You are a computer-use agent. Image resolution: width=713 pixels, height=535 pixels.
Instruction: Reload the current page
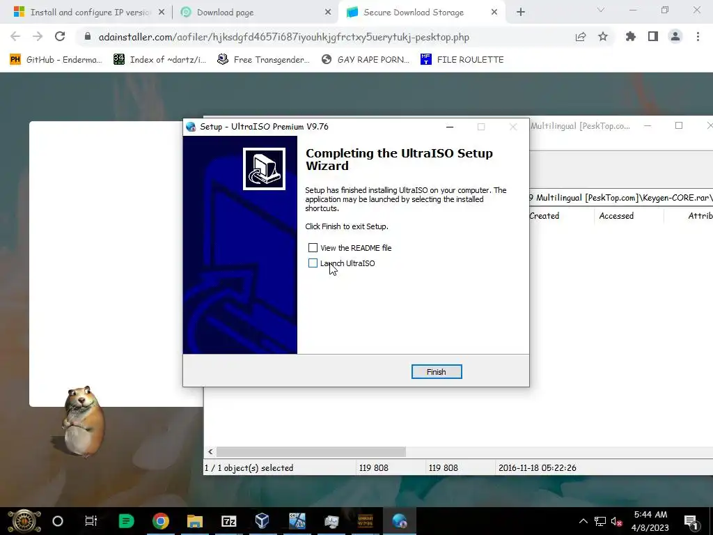(x=60, y=37)
